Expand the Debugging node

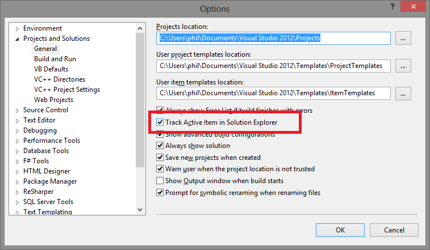click(x=17, y=131)
